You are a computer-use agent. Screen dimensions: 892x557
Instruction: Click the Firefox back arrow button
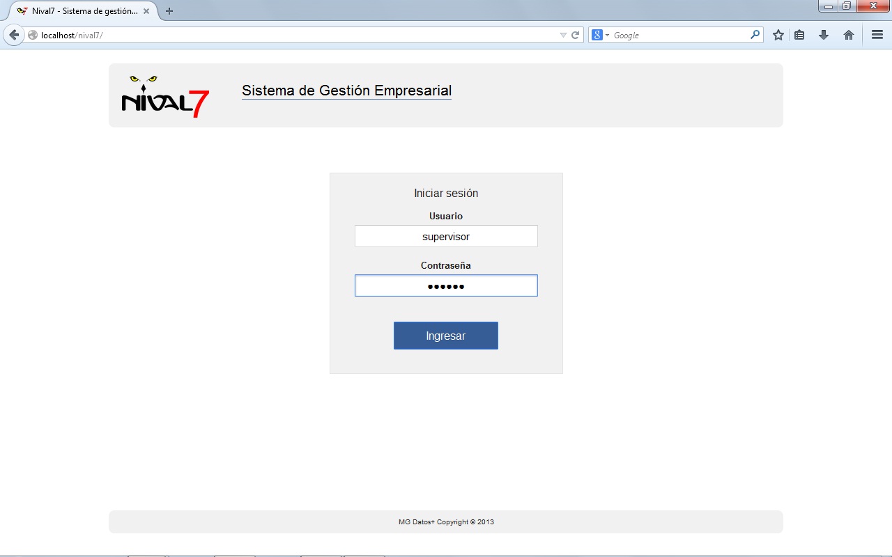coord(14,35)
